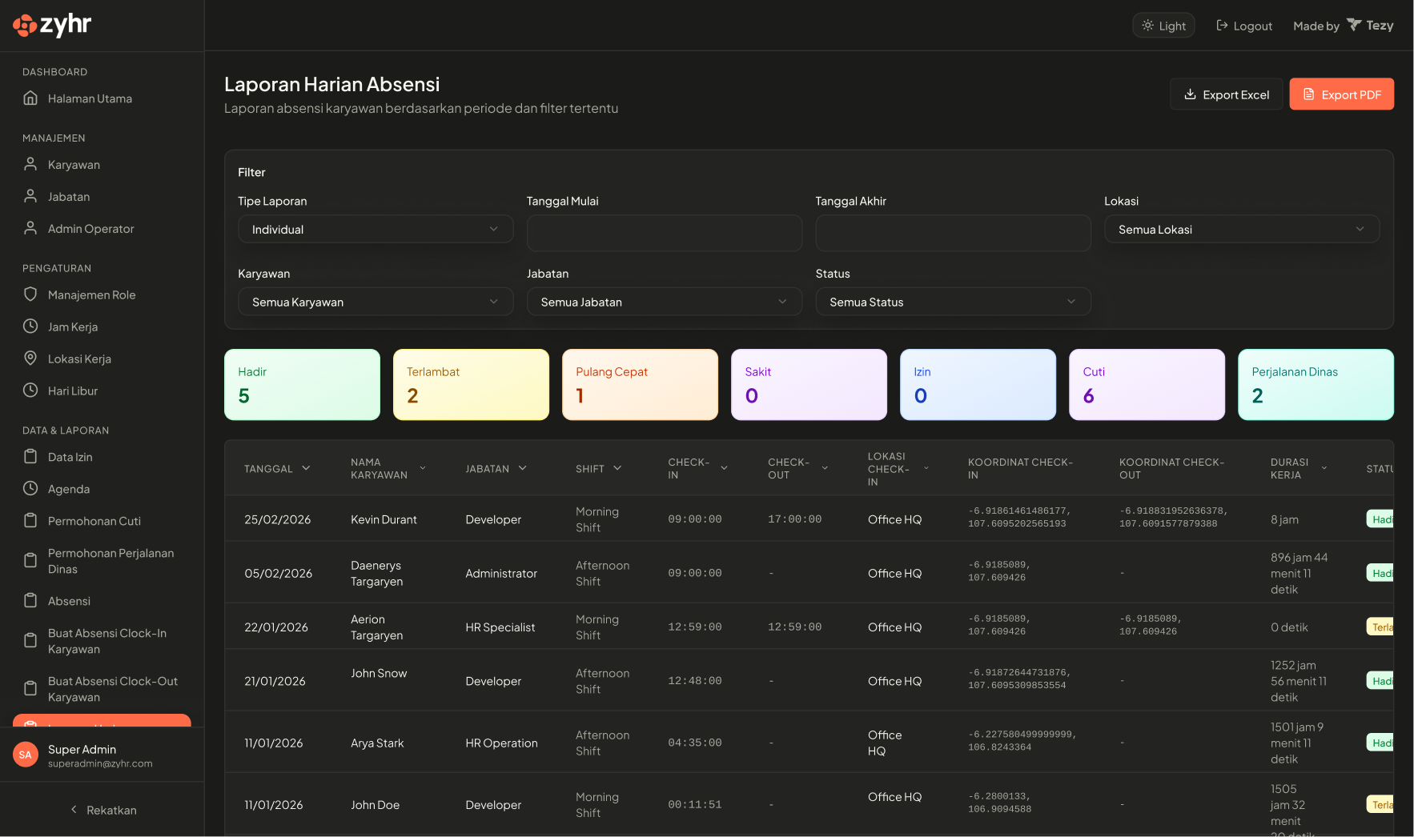This screenshot has width=1414, height=837.
Task: Expand the Tipe Laporan Individual dropdown
Action: tap(376, 229)
